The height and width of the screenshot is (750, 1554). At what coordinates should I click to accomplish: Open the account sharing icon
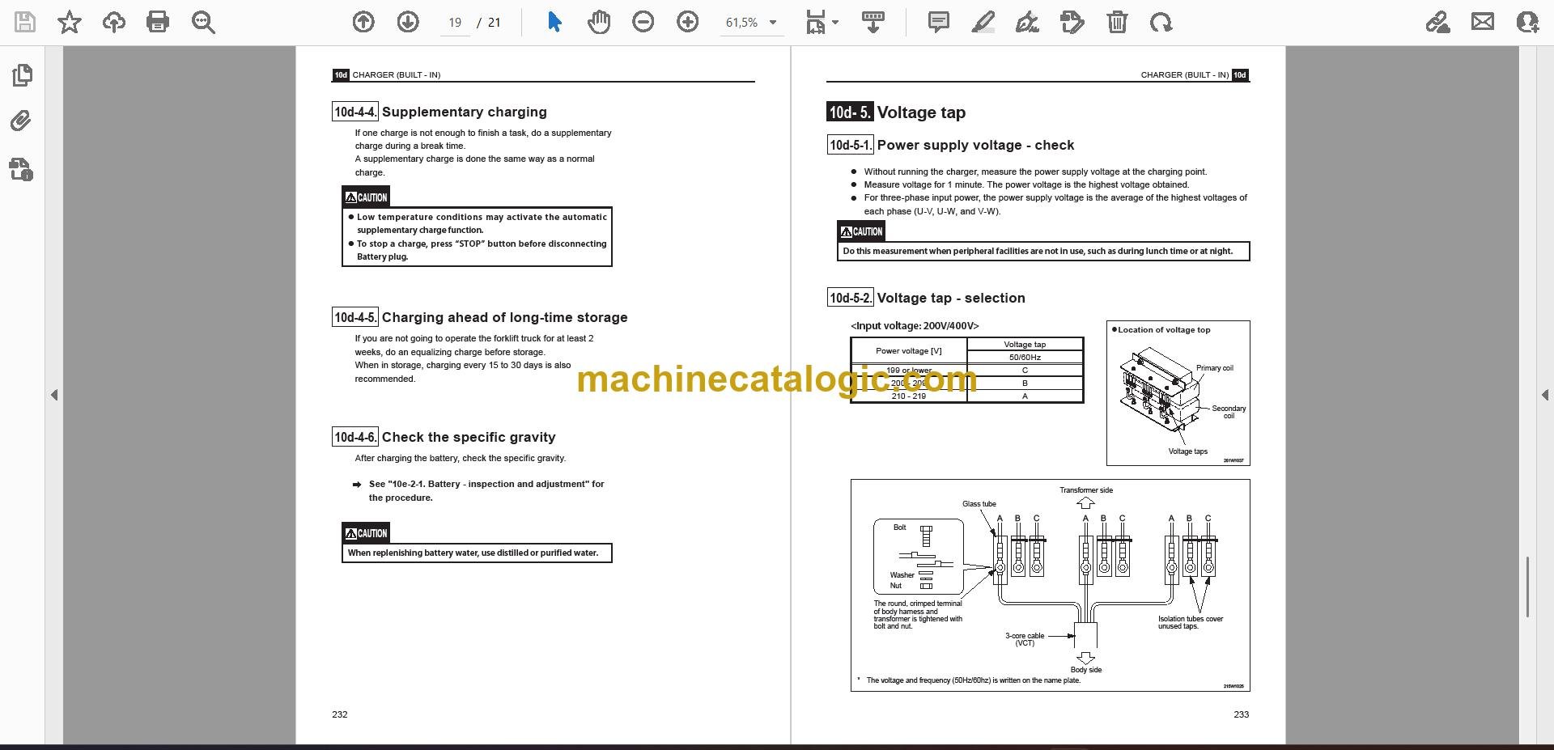click(x=1527, y=22)
